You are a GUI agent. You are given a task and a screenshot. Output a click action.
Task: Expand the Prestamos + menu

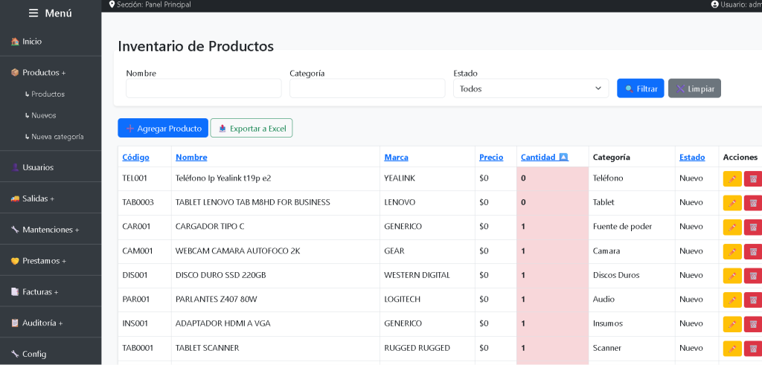(51, 261)
